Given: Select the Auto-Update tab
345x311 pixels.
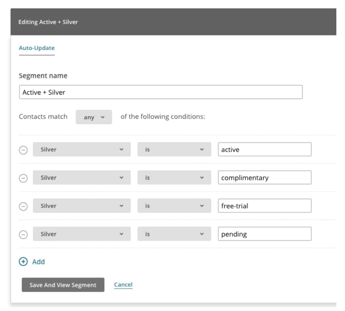Looking at the screenshot, I should coord(37,48).
